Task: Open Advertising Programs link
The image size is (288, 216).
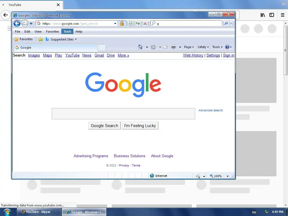Action: pos(91,156)
